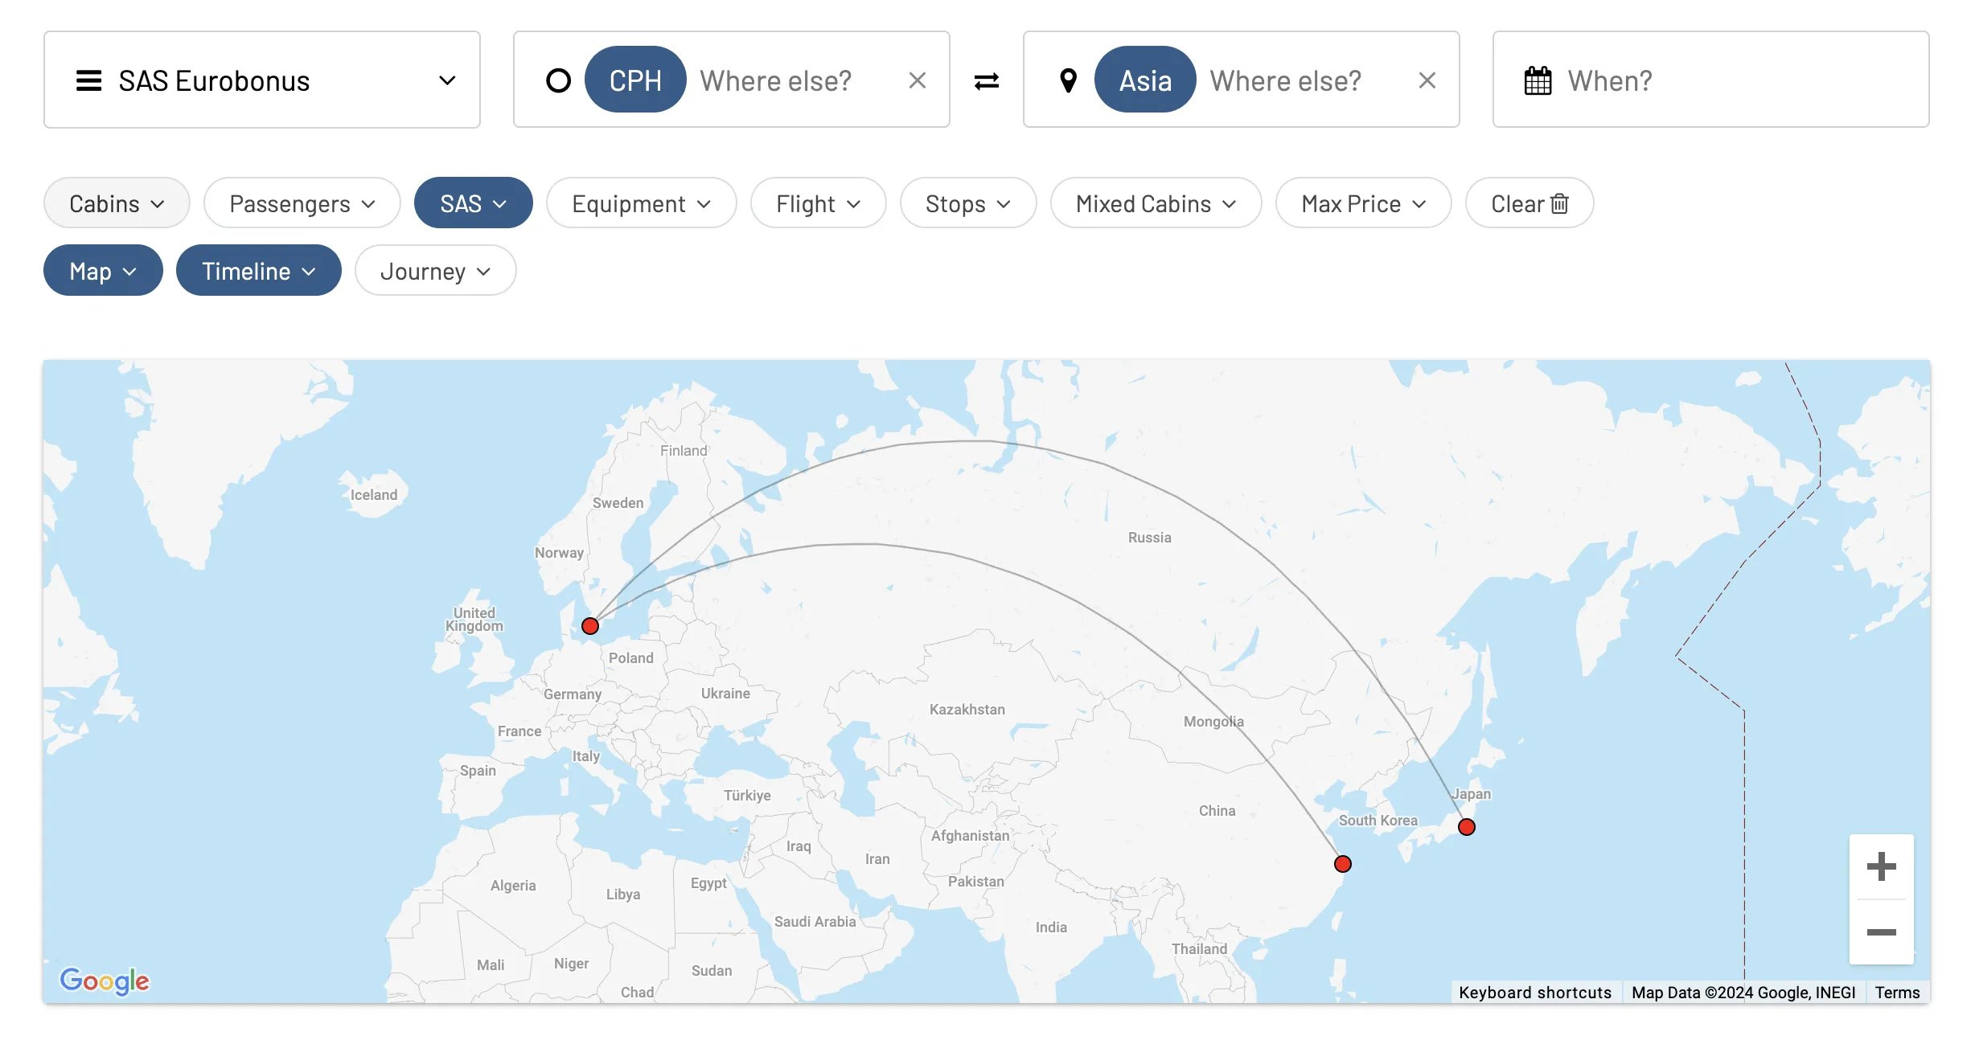Click the Iceland label on the map
This screenshot has width=1975, height=1040.
point(373,494)
